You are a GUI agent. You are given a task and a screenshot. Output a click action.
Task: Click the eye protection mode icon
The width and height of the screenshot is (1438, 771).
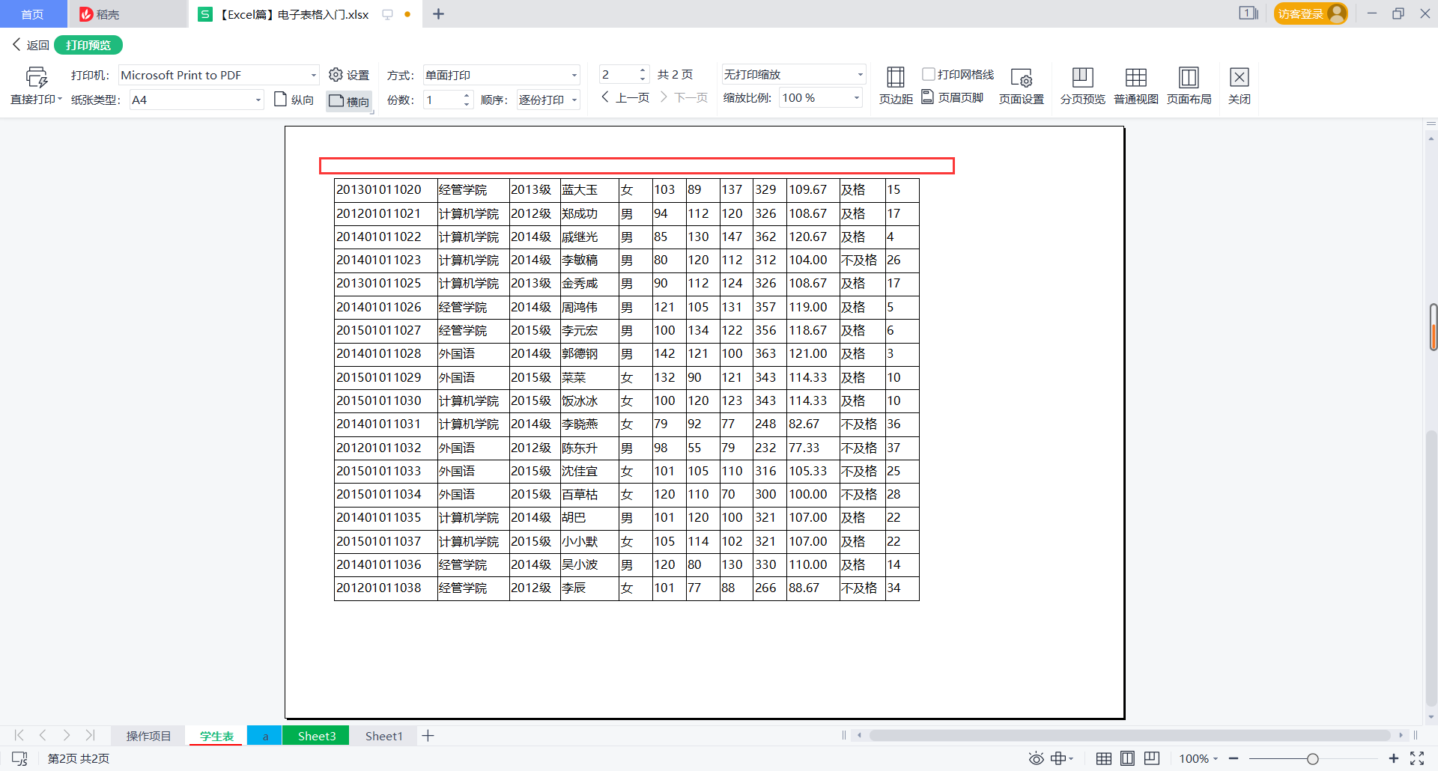pos(1036,758)
